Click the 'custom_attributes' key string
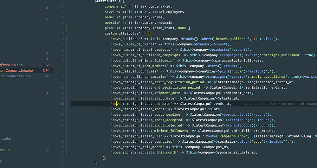 pos(122,34)
